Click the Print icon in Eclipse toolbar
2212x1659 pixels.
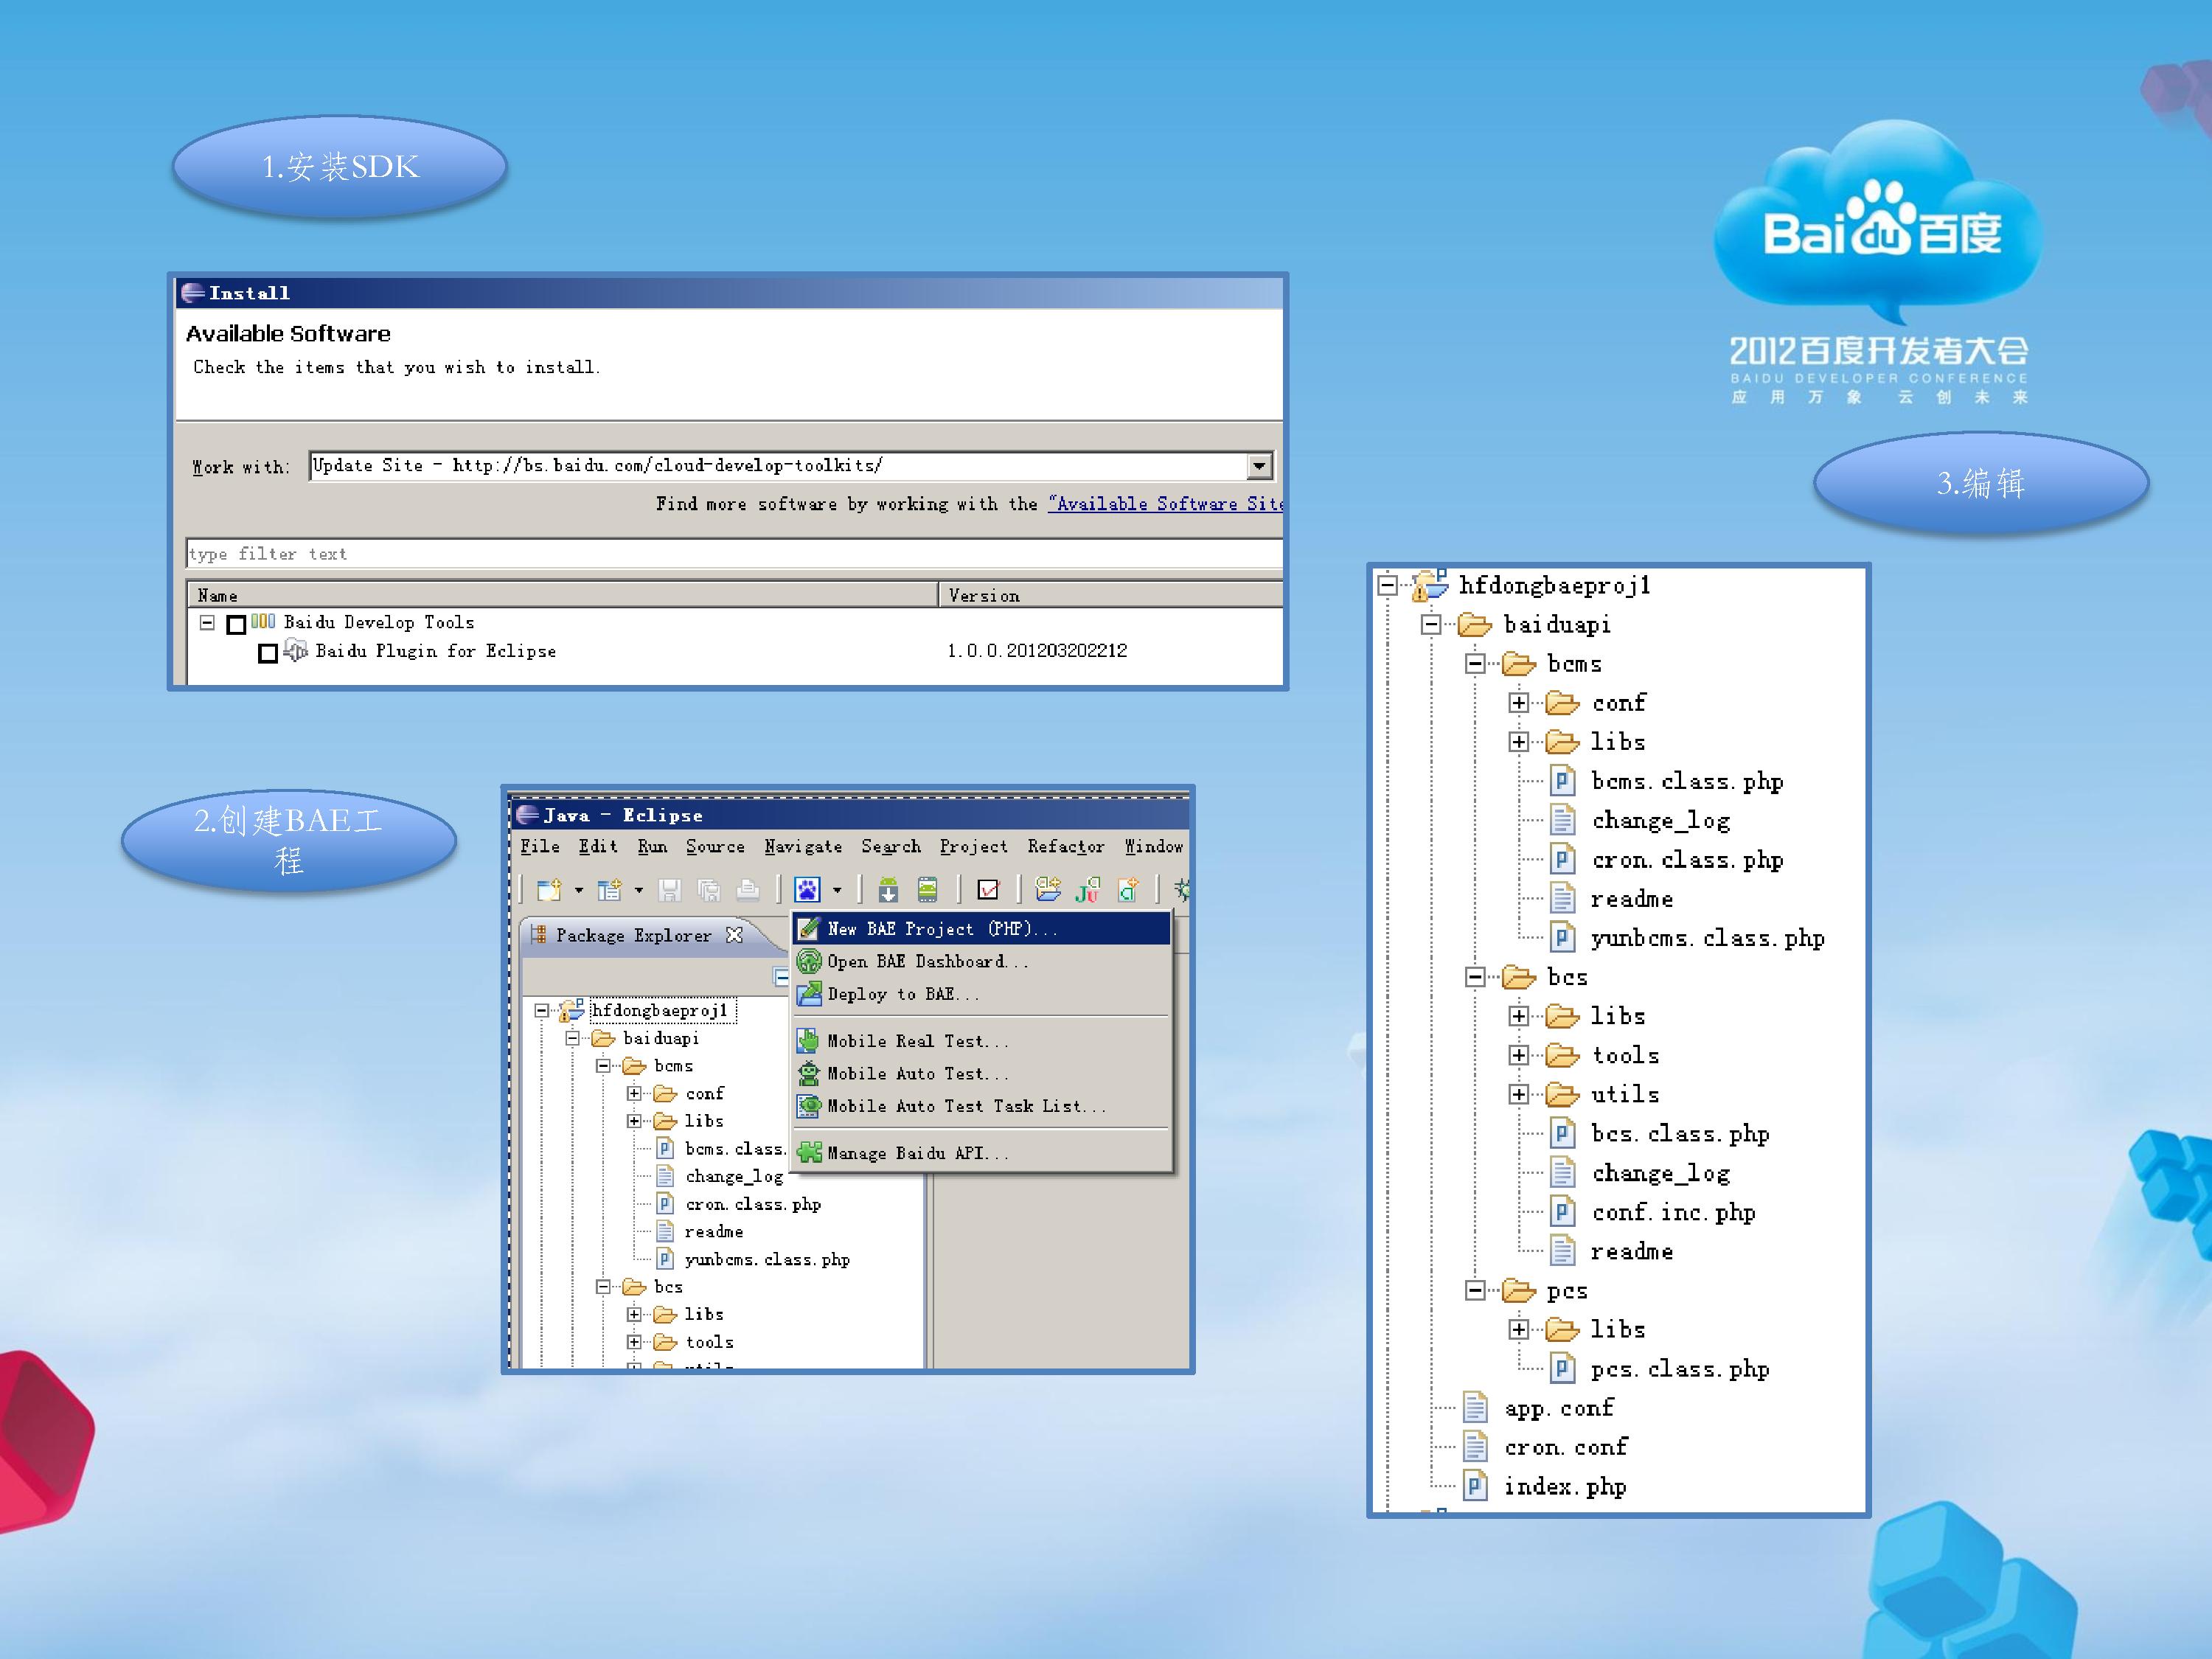click(747, 889)
